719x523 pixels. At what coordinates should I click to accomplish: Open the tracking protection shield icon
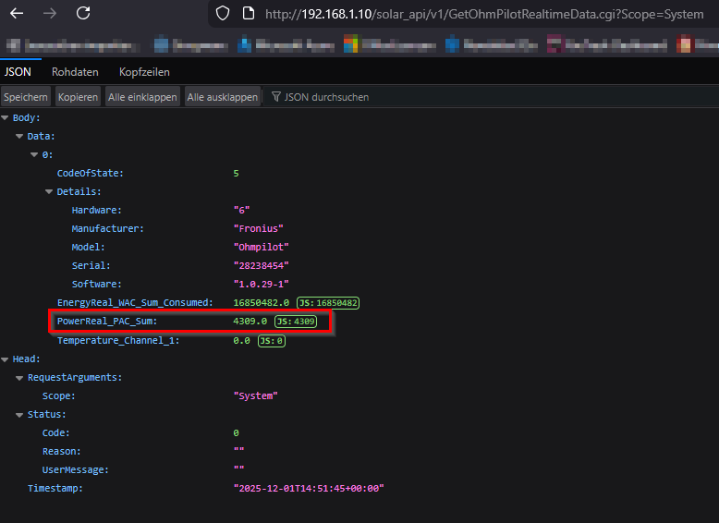click(x=222, y=14)
